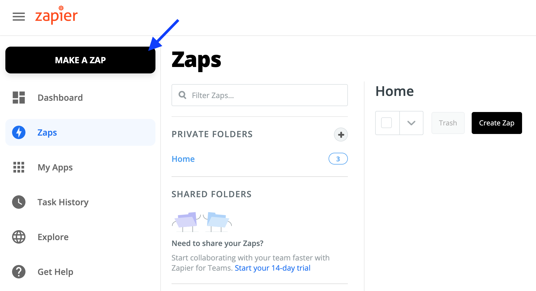Click the Trash button
This screenshot has width=536, height=291.
point(448,123)
